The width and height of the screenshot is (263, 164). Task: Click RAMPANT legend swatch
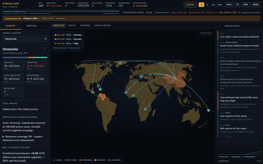point(96,160)
